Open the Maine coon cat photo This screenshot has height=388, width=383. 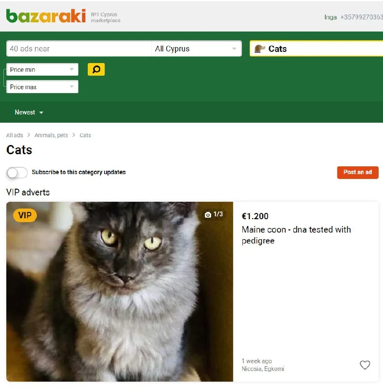pyautogui.click(x=120, y=291)
